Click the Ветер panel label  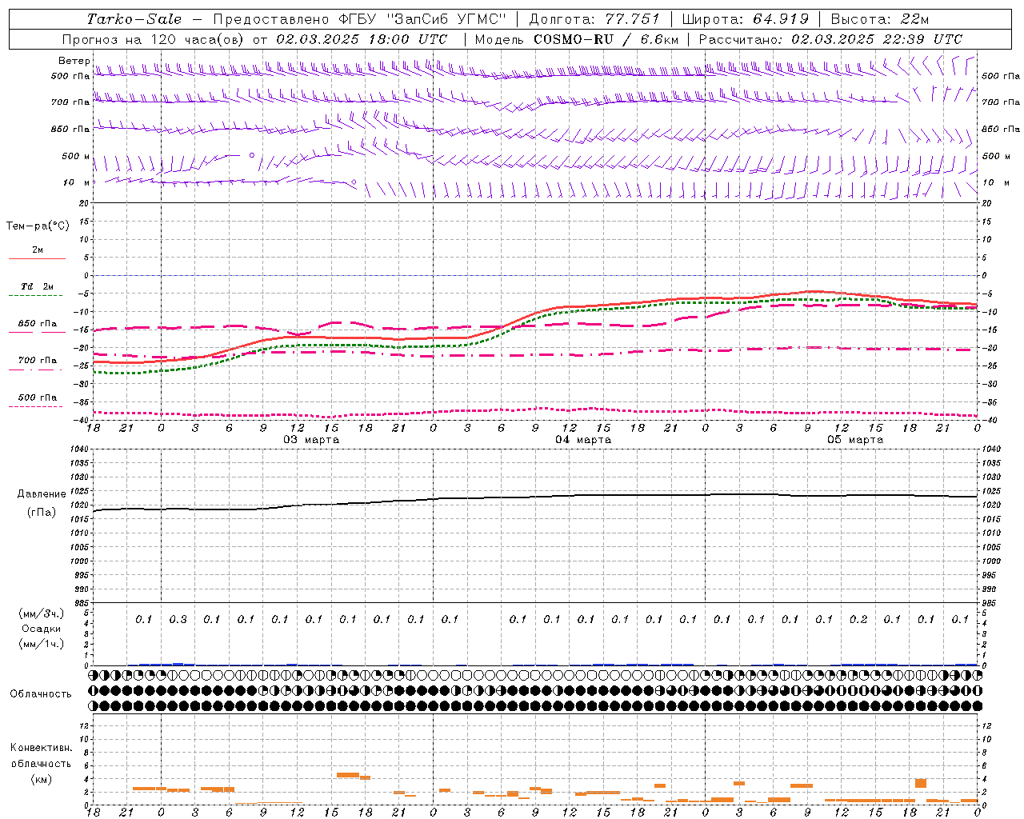tap(74, 61)
